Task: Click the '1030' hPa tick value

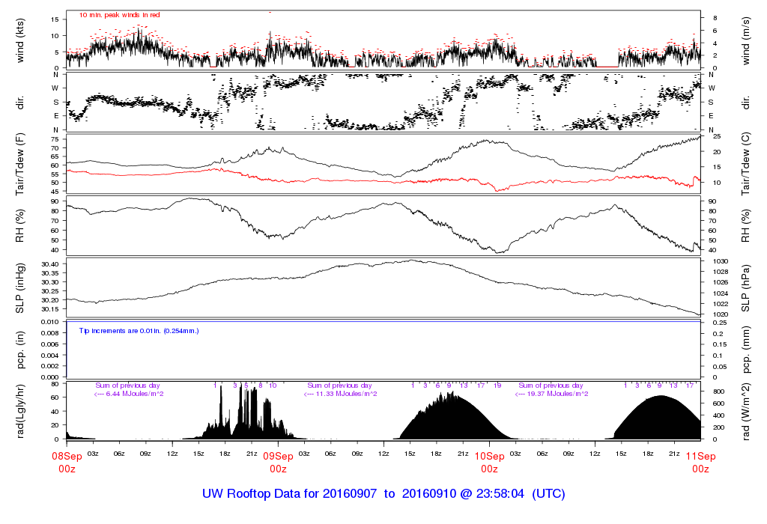Action: pos(721,261)
